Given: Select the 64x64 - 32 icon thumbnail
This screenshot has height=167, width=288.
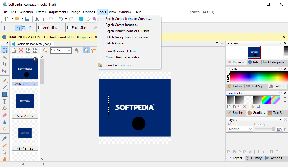Looking at the screenshot, I should tap(25, 103).
